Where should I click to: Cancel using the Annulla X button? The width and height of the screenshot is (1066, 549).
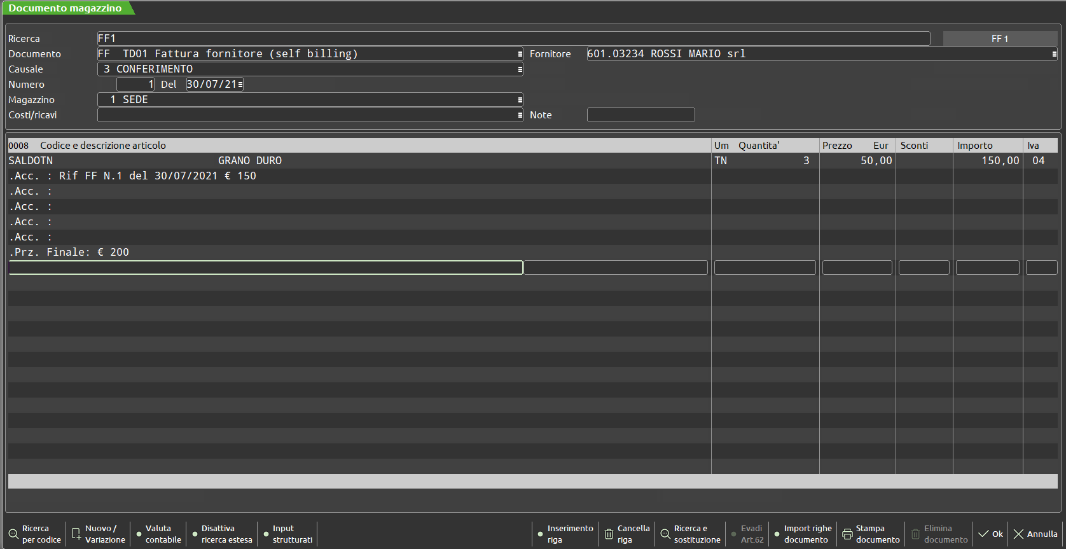(1035, 534)
